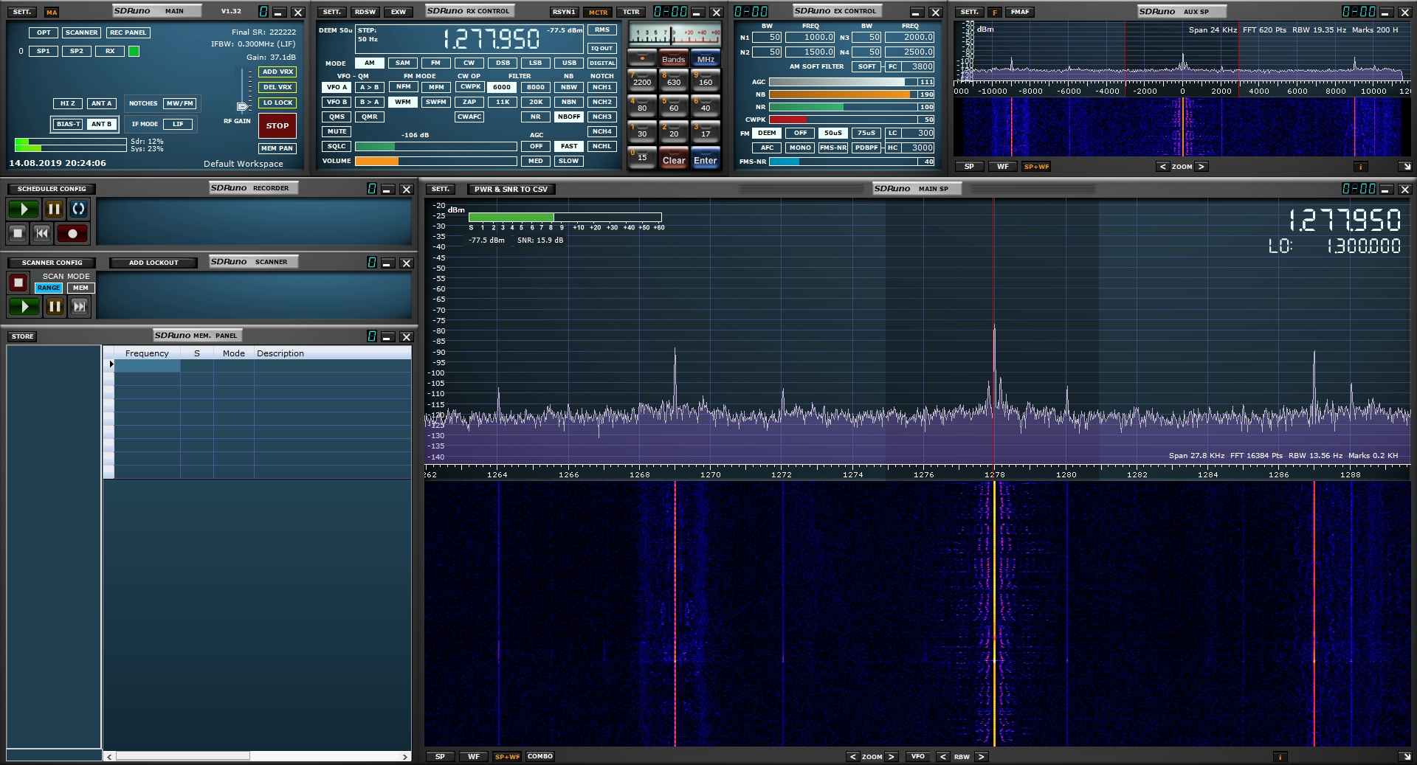Toggle the NBOFF noise blanker button
This screenshot has width=1417, height=765.
point(569,117)
